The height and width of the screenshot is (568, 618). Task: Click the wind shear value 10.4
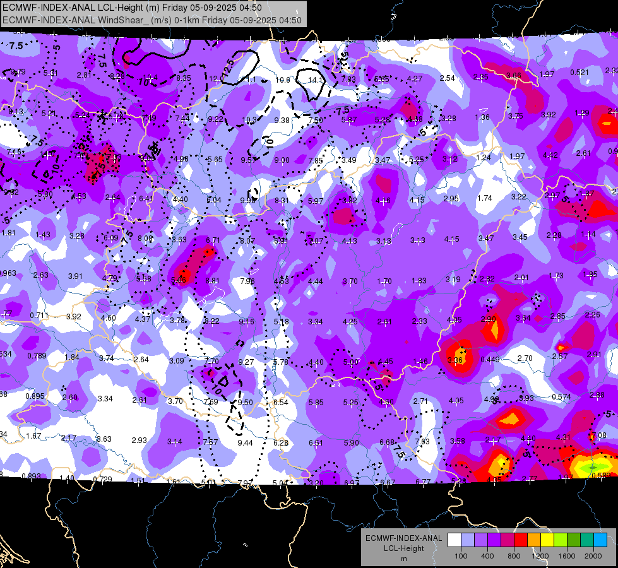[150, 78]
